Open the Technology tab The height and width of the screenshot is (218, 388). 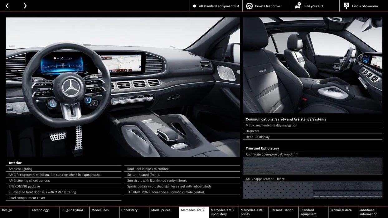(44, 211)
